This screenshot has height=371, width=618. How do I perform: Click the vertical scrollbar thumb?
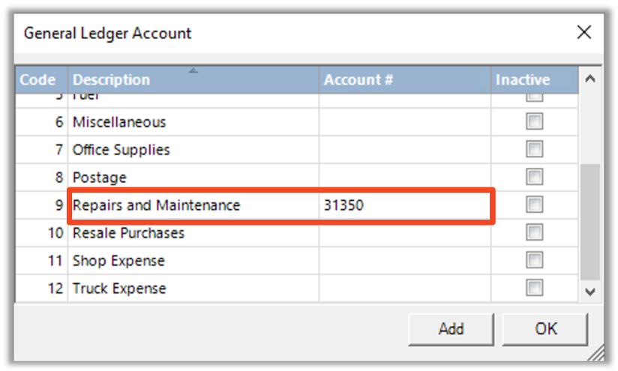pyautogui.click(x=590, y=222)
